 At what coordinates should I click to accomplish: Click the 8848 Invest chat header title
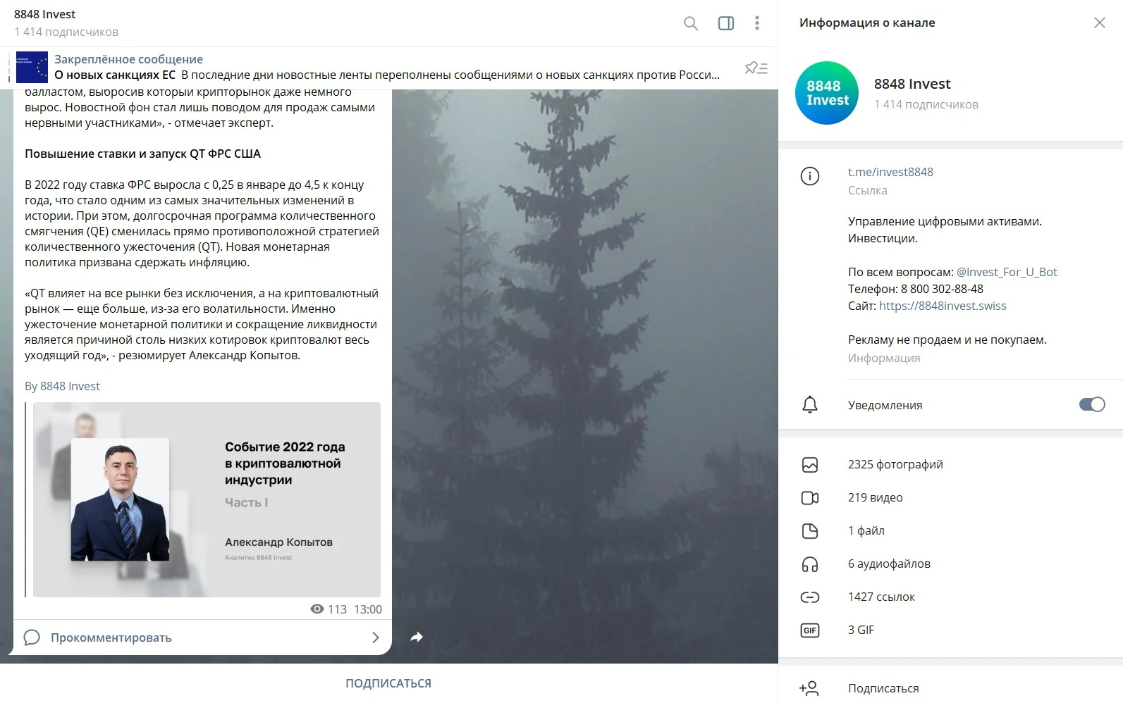(44, 14)
